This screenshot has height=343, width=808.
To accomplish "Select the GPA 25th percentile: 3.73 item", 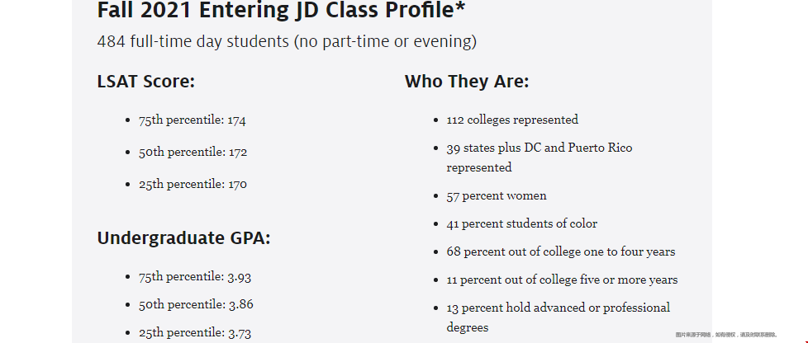I will (x=195, y=333).
